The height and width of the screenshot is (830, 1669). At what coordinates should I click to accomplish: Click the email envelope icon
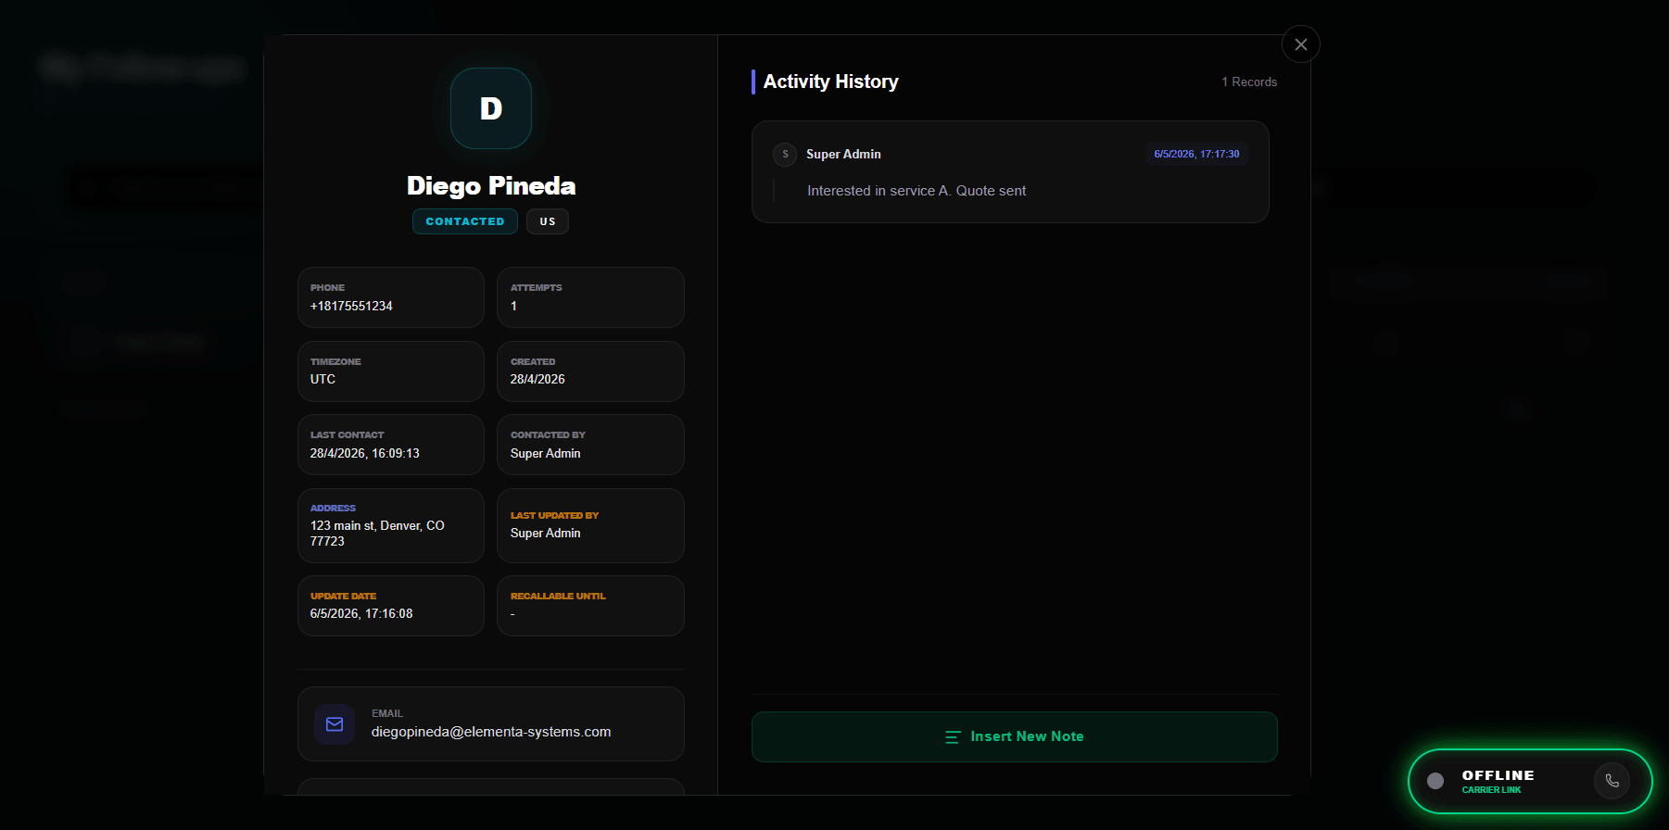335,724
